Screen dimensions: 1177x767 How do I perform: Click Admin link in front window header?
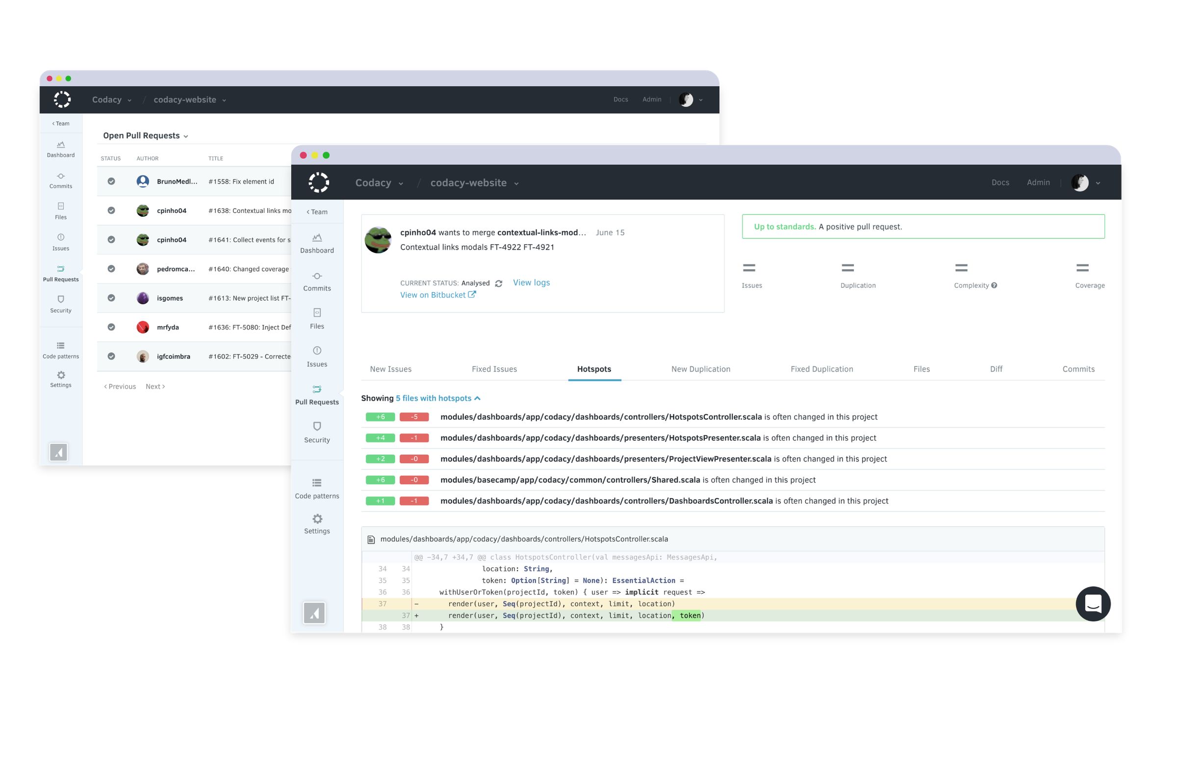1038,182
